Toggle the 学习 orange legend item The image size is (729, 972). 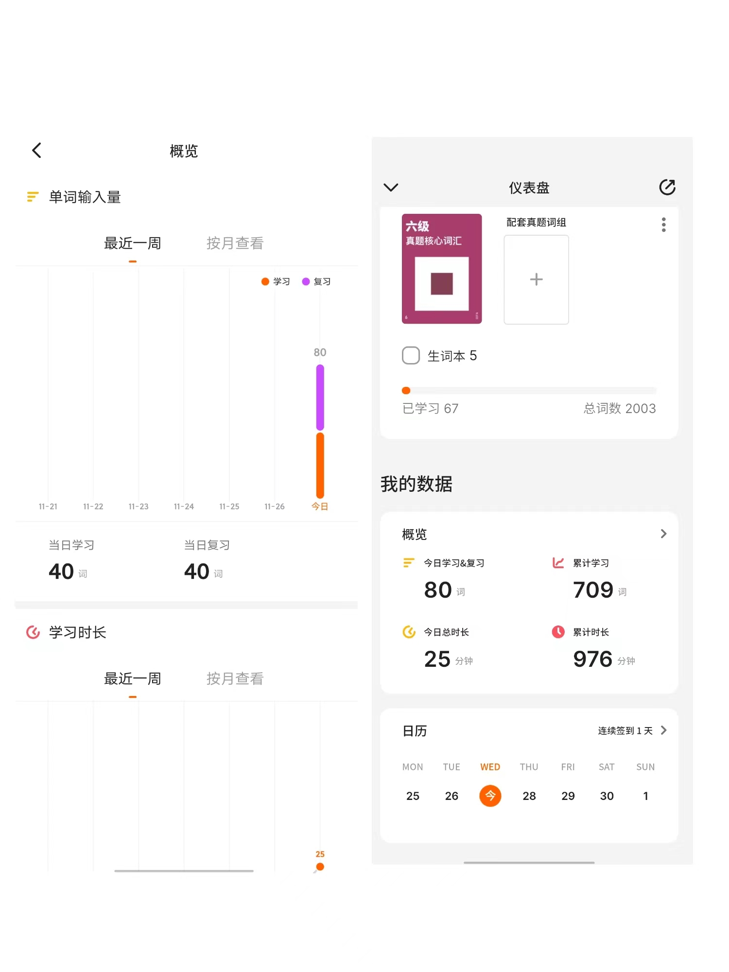click(x=275, y=281)
